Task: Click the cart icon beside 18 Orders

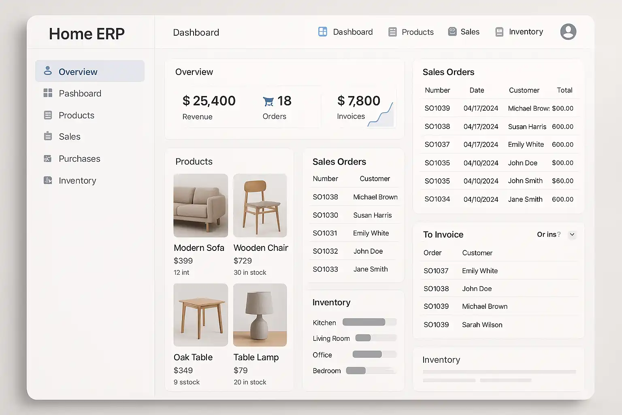Action: (268, 101)
